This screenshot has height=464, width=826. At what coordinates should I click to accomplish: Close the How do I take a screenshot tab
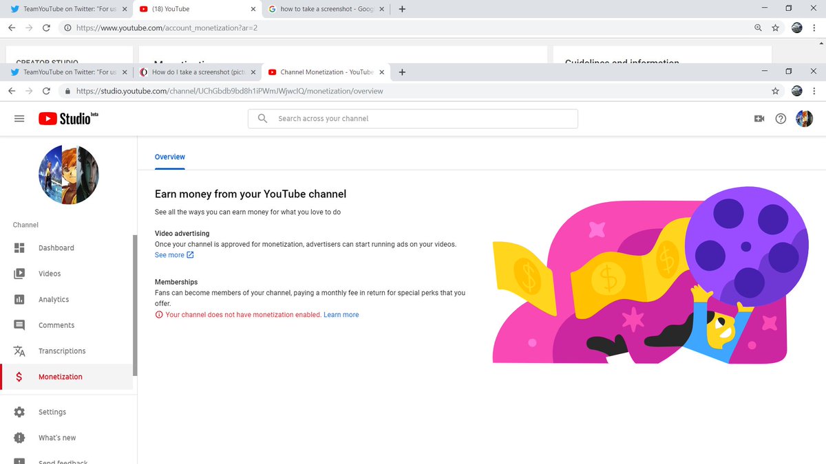pos(253,72)
